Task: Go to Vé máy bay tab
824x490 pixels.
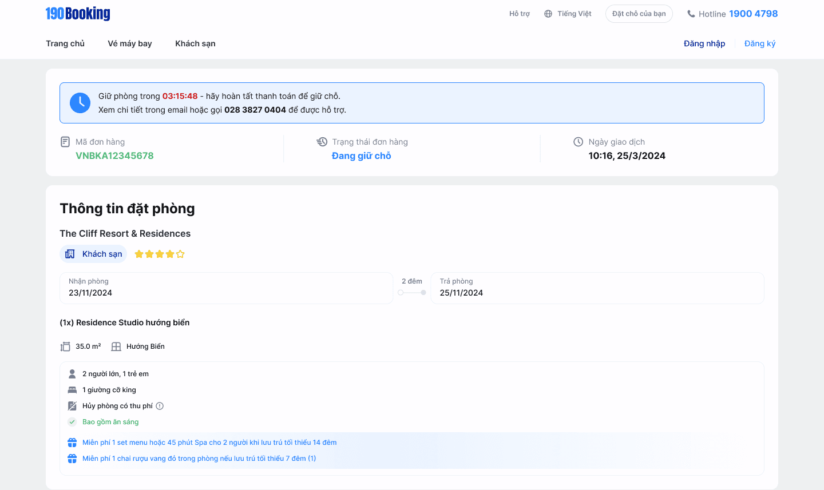Action: pos(130,43)
